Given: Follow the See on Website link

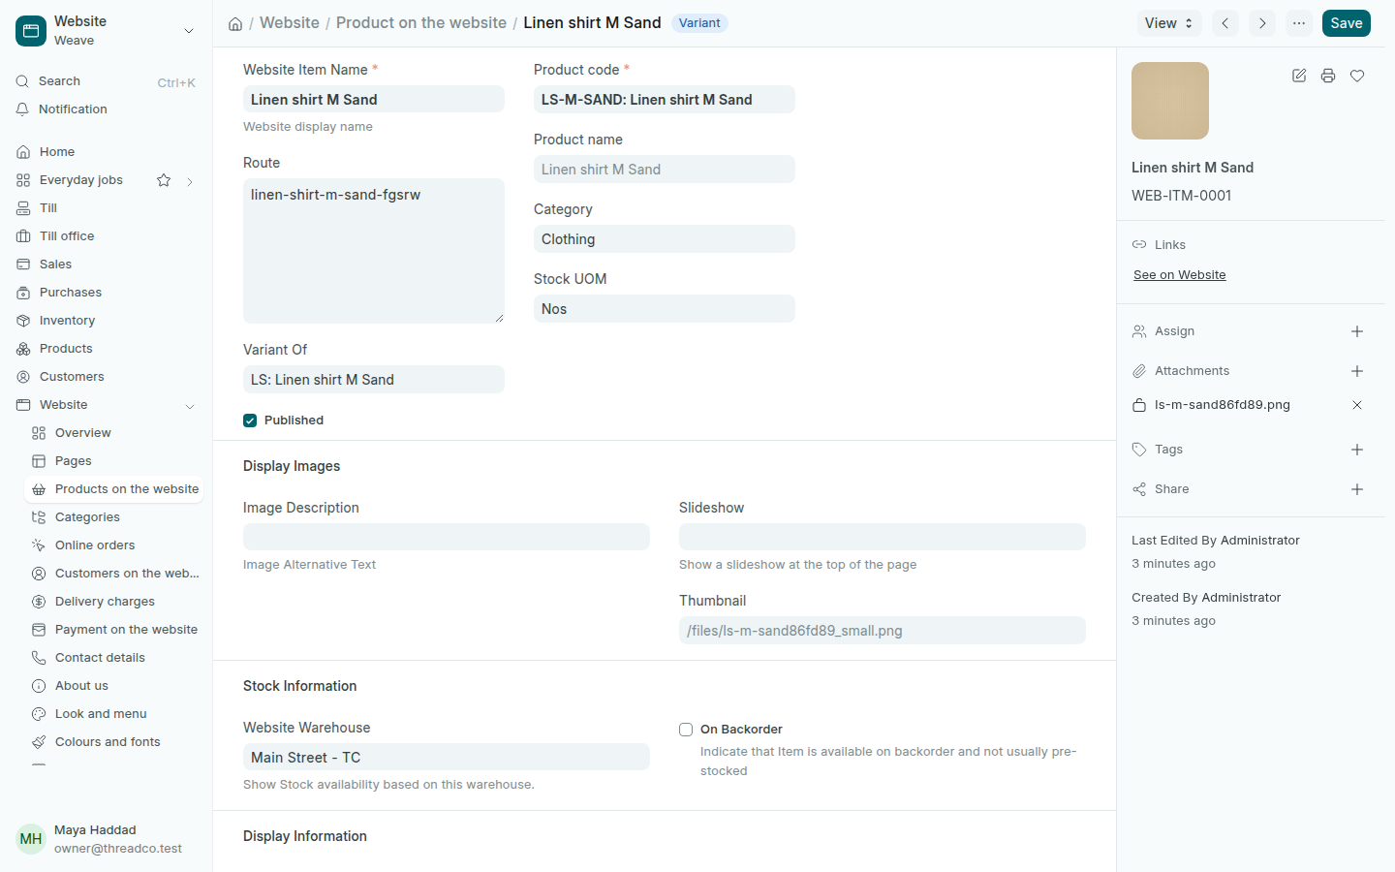Looking at the screenshot, I should [x=1180, y=275].
